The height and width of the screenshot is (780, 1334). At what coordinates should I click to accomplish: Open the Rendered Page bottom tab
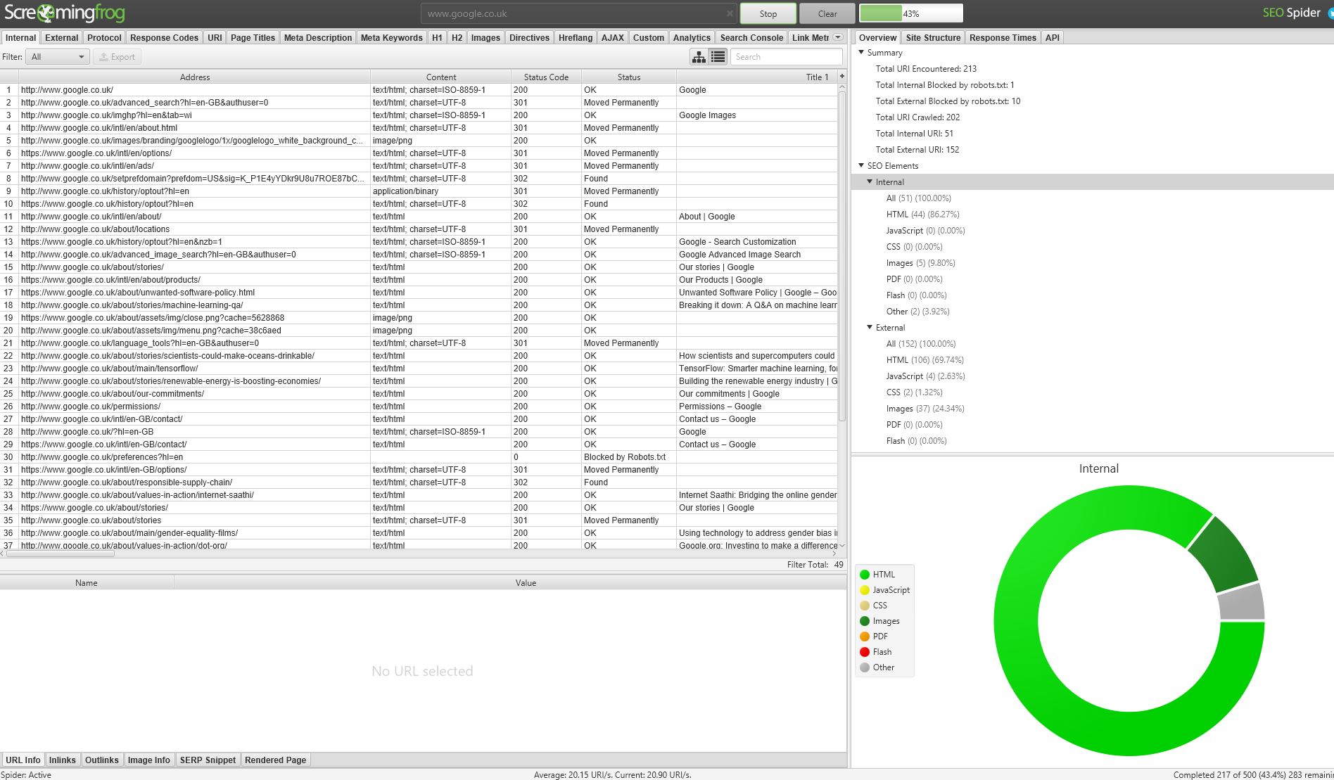click(276, 760)
